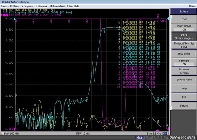Click magenta marker 9 value 44.641

151,87
